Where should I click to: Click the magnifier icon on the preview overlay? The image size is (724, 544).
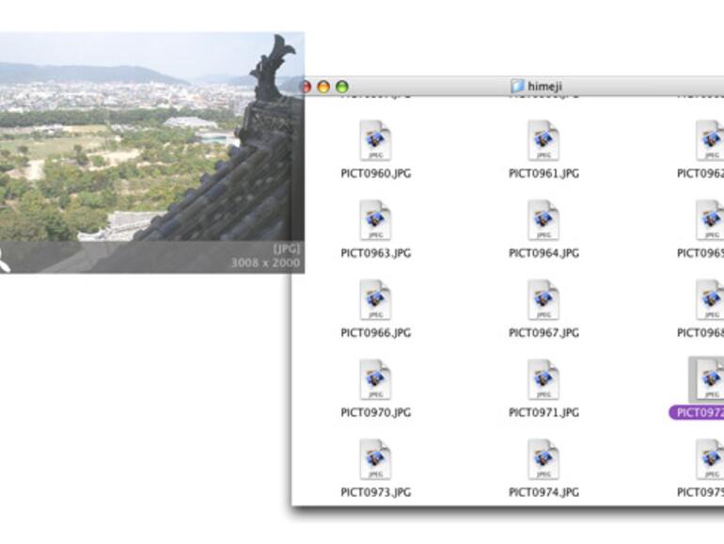4,261
